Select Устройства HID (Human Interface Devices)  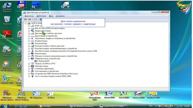[56, 74]
